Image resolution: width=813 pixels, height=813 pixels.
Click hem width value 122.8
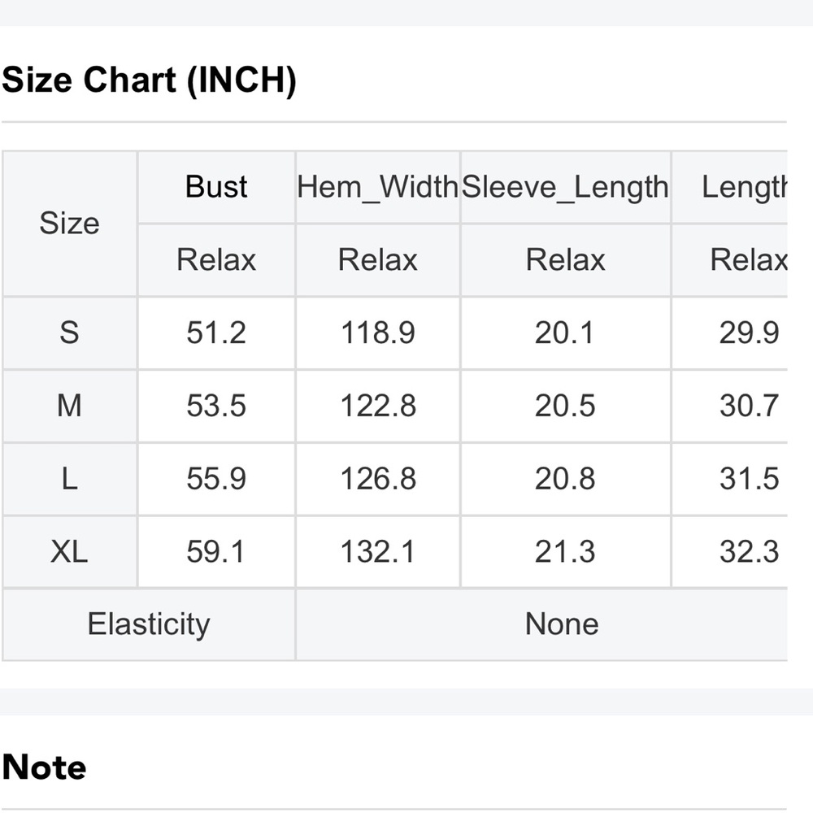tap(377, 406)
